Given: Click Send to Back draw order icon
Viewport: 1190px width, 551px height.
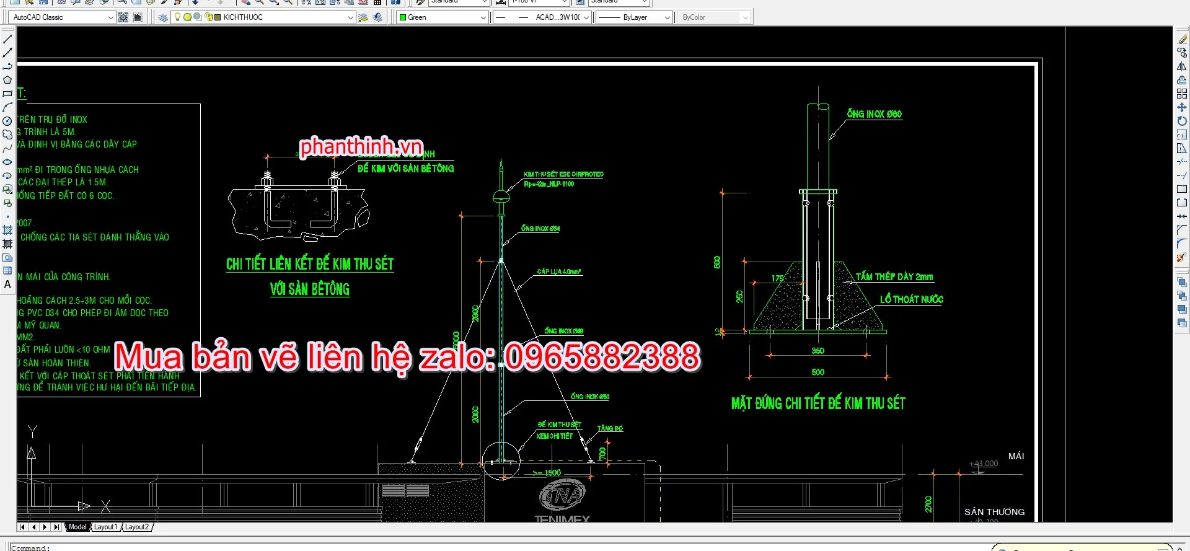Looking at the screenshot, I should pos(1182,296).
